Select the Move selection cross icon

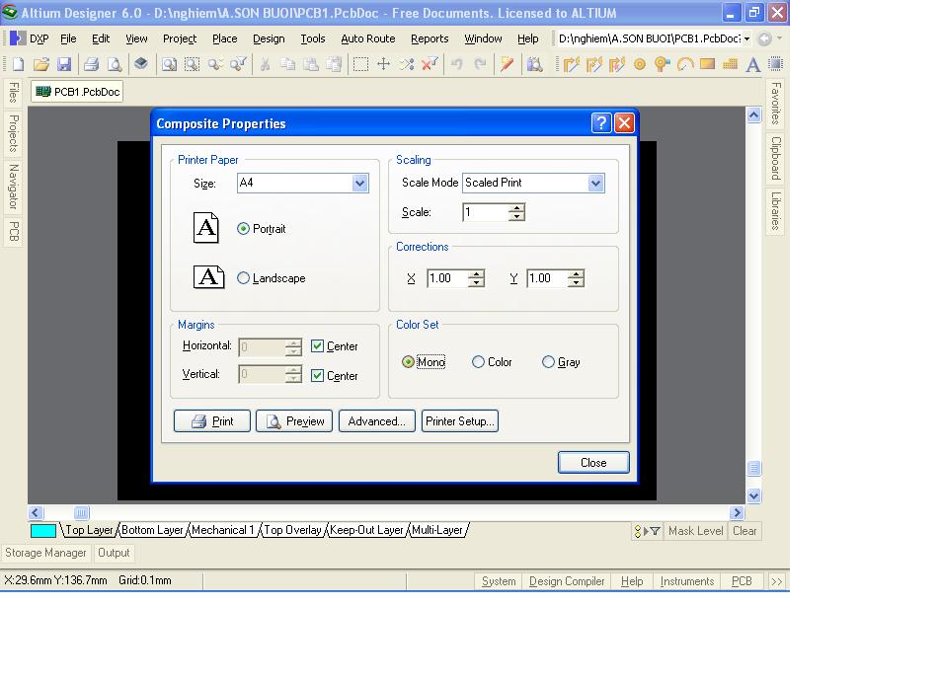click(x=383, y=64)
